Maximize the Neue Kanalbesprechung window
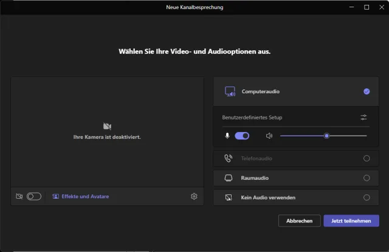The image size is (389, 252). pos(367,7)
